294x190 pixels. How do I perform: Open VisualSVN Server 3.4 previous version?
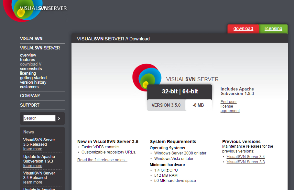coord(245,157)
